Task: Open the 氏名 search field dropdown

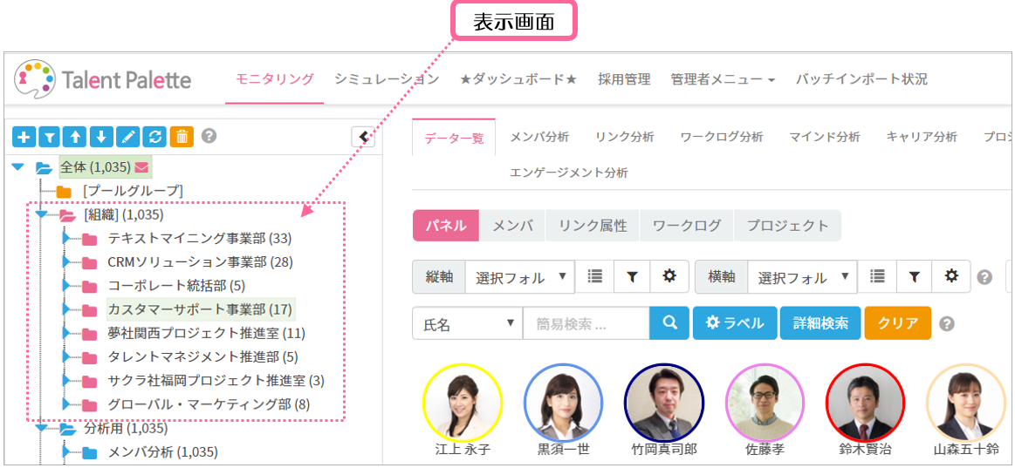Action: [x=467, y=323]
